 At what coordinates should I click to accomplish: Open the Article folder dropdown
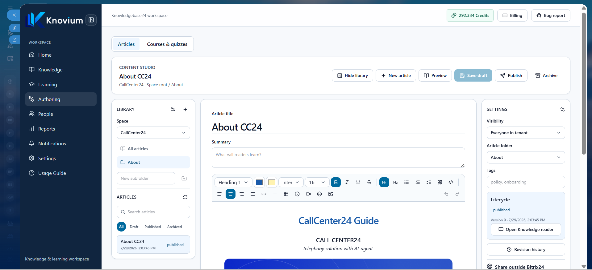pyautogui.click(x=526, y=157)
